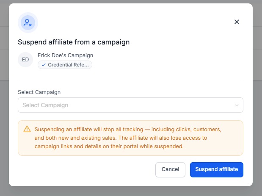The width and height of the screenshot is (262, 196).
Task: Click the Credential Refe... badge
Action: pyautogui.click(x=65, y=65)
